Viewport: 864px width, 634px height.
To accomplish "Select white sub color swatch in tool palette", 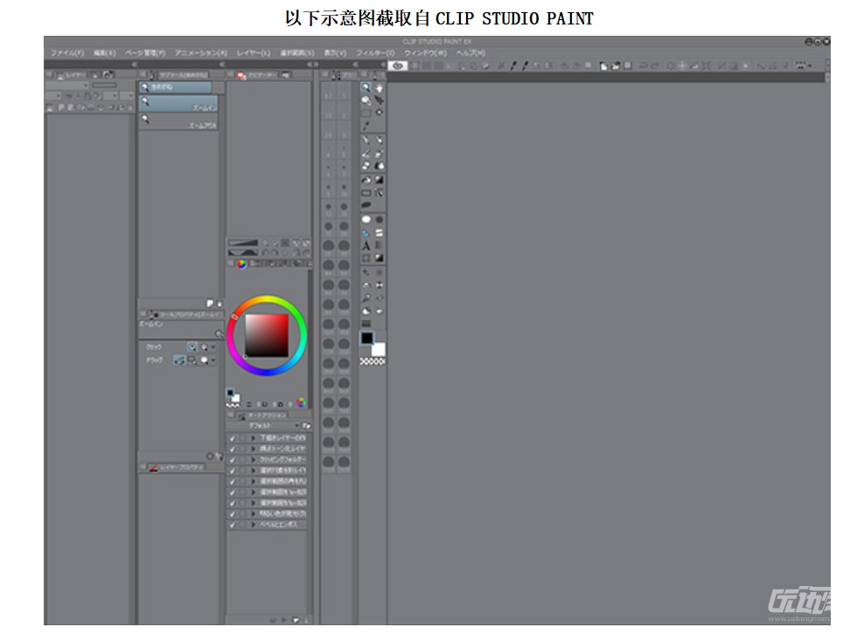I will pyautogui.click(x=379, y=350).
